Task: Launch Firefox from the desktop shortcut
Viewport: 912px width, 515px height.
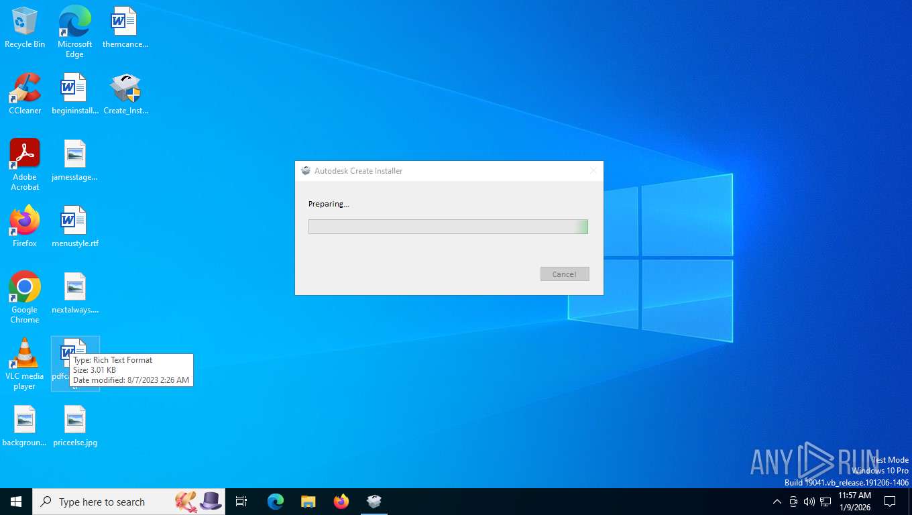Action: pos(25,226)
